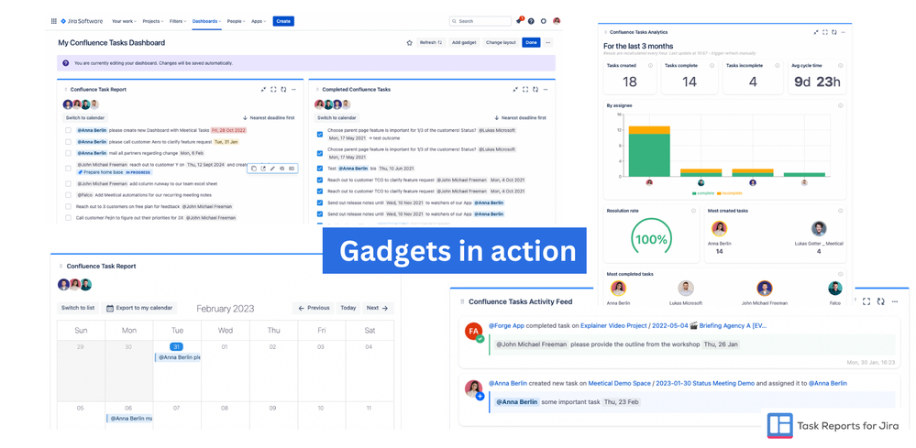The height and width of the screenshot is (448, 916).
Task: Click Export to my calendar
Action: click(x=139, y=308)
